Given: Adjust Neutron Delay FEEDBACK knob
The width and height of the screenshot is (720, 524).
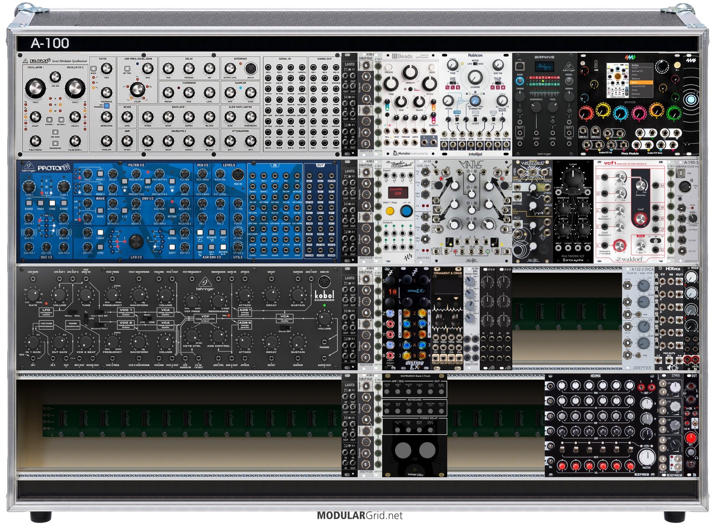Looking at the screenshot, I should tap(189, 69).
